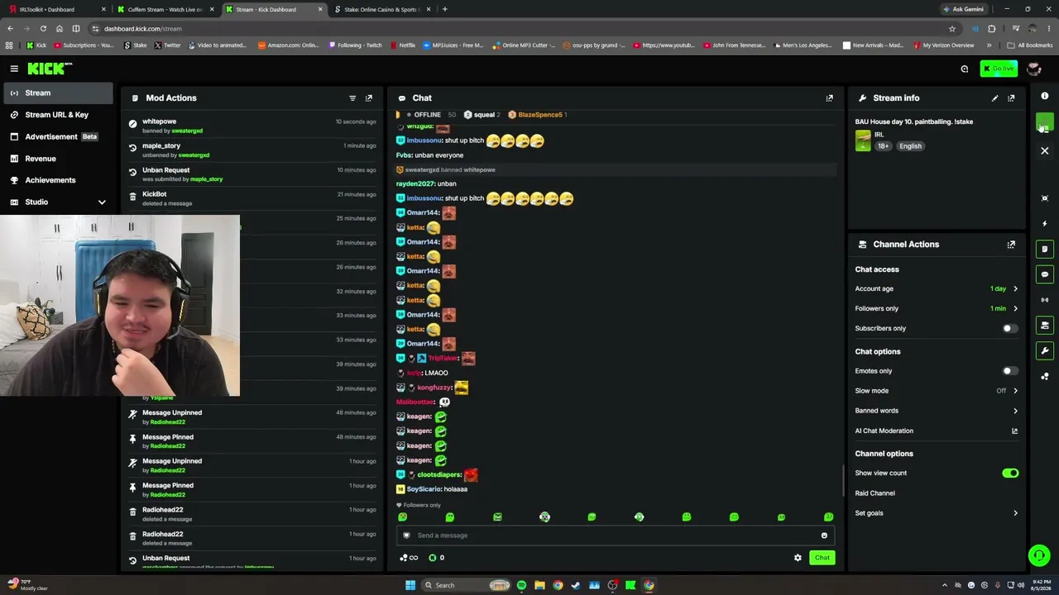The width and height of the screenshot is (1059, 595).
Task: Open Steam from the taskbar
Action: point(576,585)
